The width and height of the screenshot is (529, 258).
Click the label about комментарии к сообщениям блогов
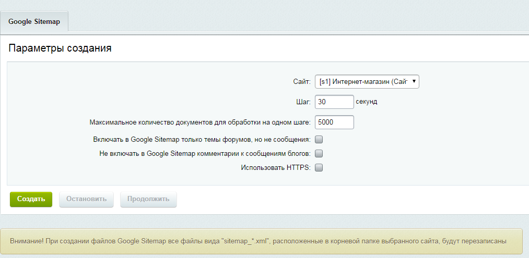[x=205, y=154]
